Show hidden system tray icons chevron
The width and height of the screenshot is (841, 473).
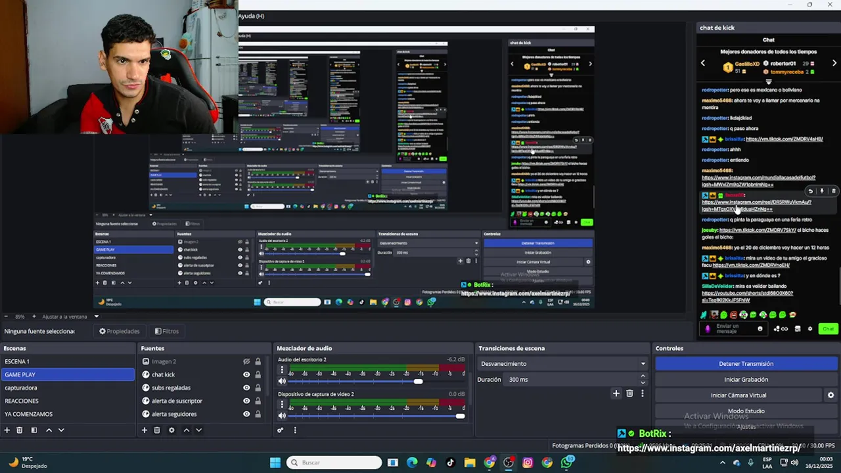click(x=723, y=462)
